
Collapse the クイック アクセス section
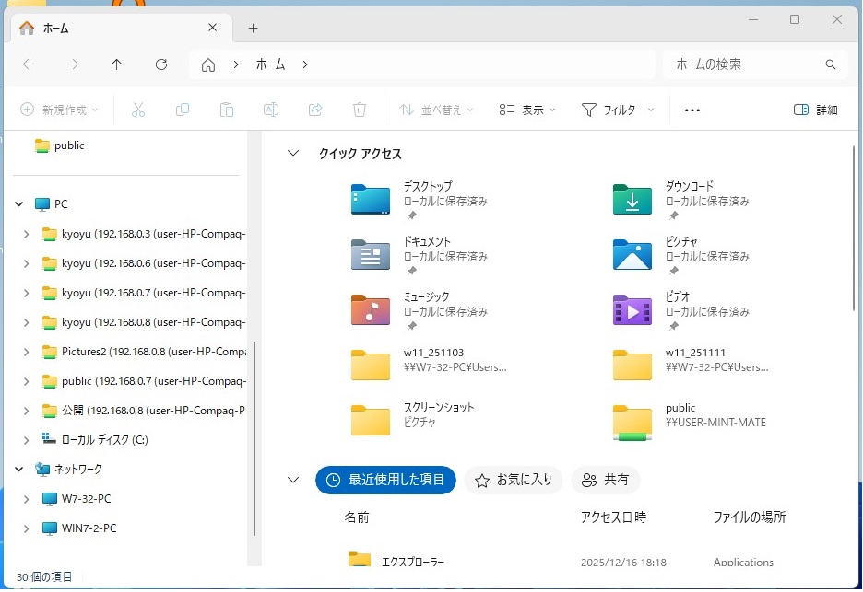point(293,154)
